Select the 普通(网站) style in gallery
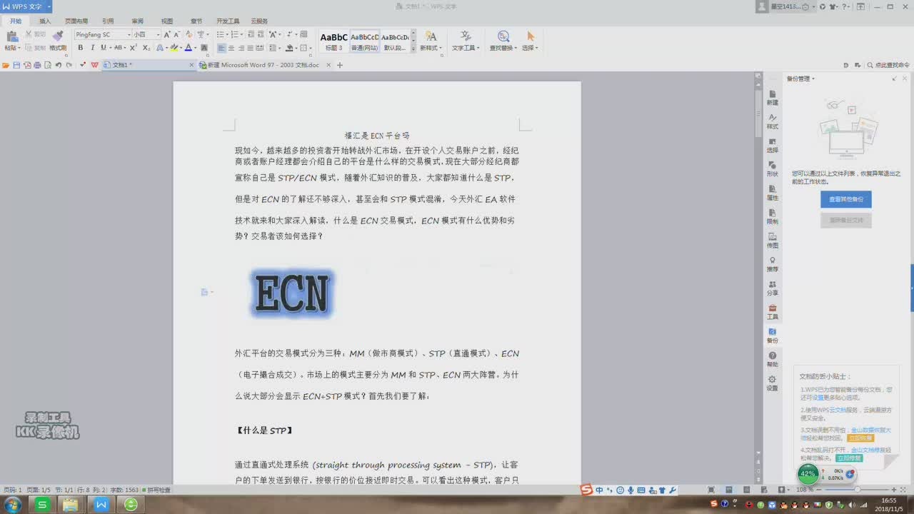The image size is (914, 514). [x=364, y=41]
